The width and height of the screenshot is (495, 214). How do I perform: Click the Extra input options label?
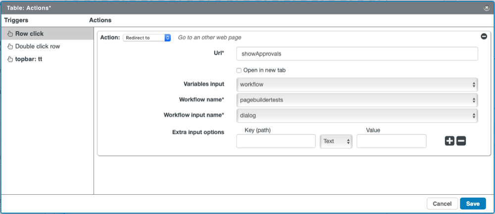[198, 132]
